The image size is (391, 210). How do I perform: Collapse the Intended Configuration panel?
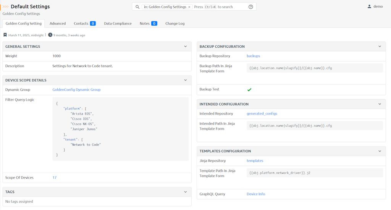click(380, 104)
